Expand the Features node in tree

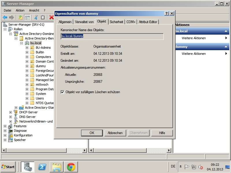pyautogui.click(x=5, y=126)
